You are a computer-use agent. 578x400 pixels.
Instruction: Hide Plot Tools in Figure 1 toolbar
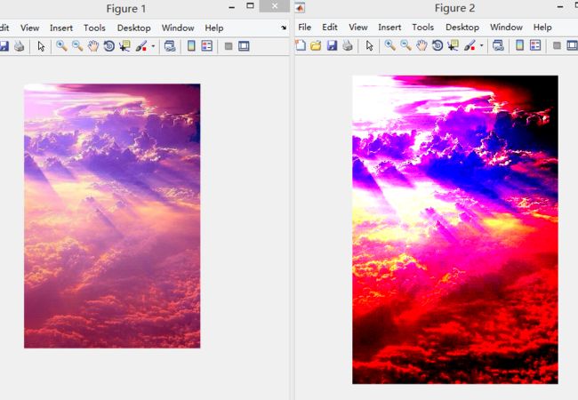click(229, 46)
